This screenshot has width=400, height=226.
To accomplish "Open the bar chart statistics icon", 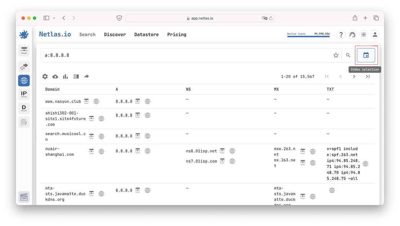I will [66, 76].
